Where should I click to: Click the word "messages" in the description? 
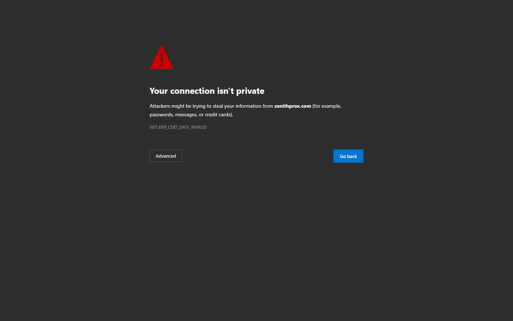click(186, 115)
